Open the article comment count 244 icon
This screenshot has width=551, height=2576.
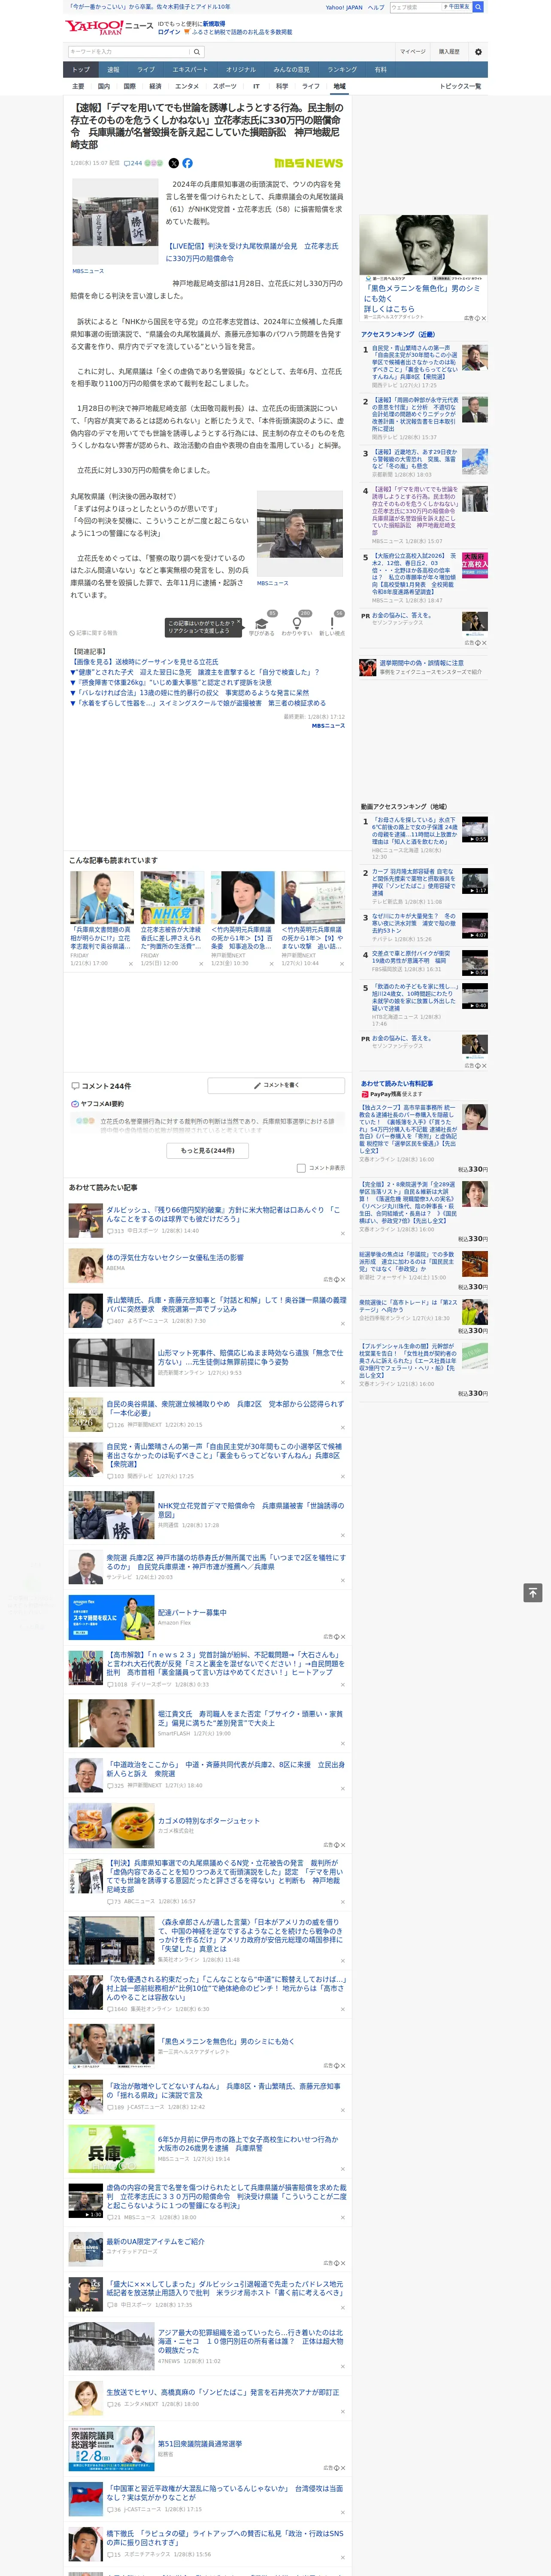(x=132, y=163)
